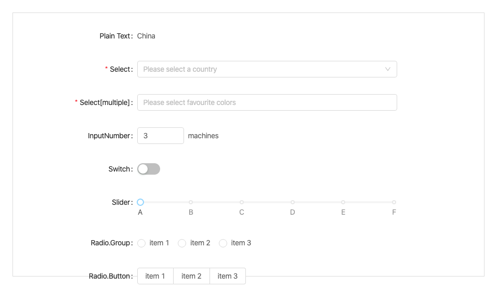Image resolution: width=497 pixels, height=289 pixels.
Task: Click the Select dropdown chevron arrow
Action: pyautogui.click(x=387, y=69)
